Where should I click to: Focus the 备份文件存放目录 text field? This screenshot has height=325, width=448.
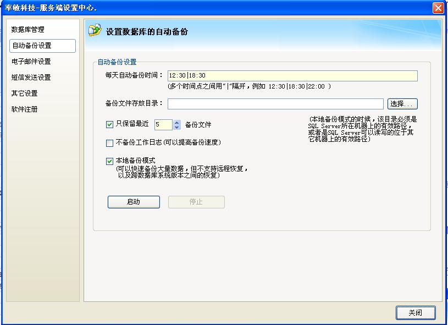tap(275, 104)
